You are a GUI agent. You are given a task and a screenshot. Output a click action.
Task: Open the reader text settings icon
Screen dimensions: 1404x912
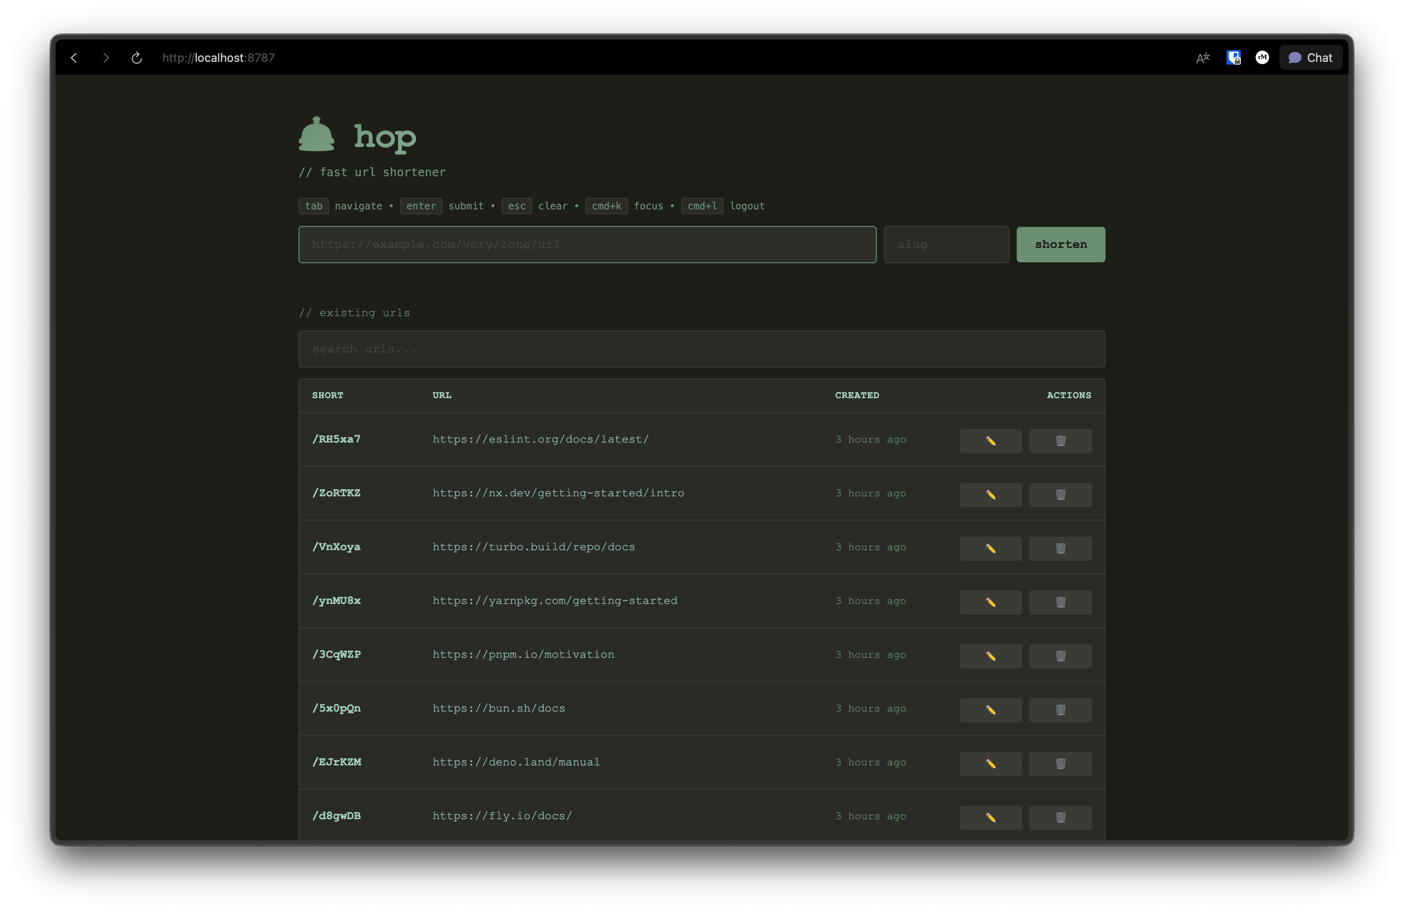pyautogui.click(x=1202, y=57)
